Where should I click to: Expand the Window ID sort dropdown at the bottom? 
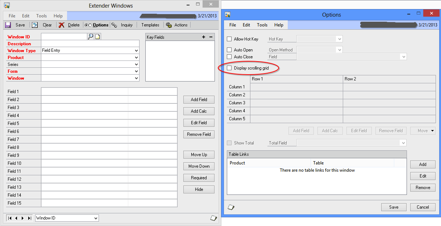coord(96,218)
